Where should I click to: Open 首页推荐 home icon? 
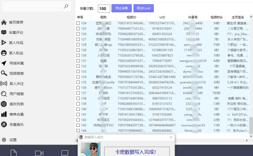point(4,22)
